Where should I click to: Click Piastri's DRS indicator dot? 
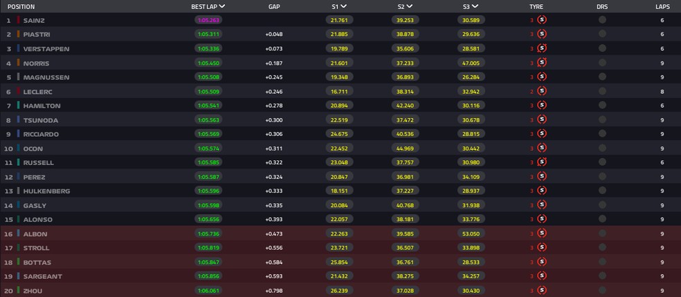pos(602,34)
